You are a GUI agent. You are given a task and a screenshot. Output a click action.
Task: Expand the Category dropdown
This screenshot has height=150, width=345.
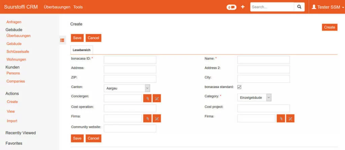click(254, 97)
